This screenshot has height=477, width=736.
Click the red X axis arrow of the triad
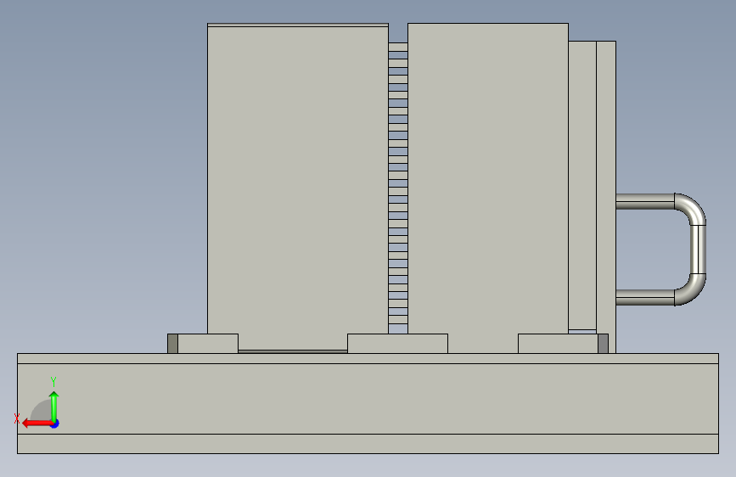[x=37, y=424]
